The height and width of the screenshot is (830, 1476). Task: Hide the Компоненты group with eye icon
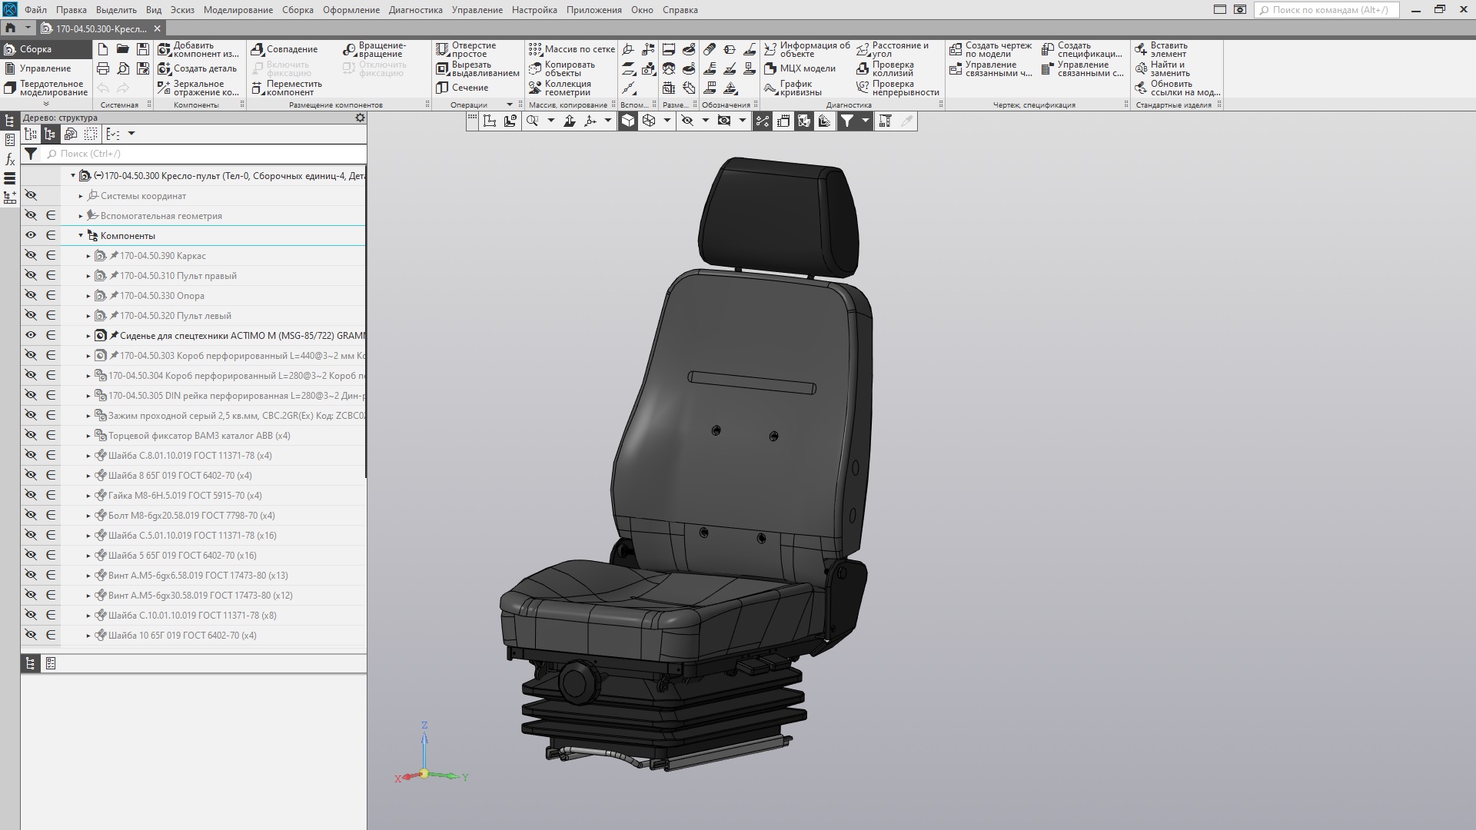[31, 236]
